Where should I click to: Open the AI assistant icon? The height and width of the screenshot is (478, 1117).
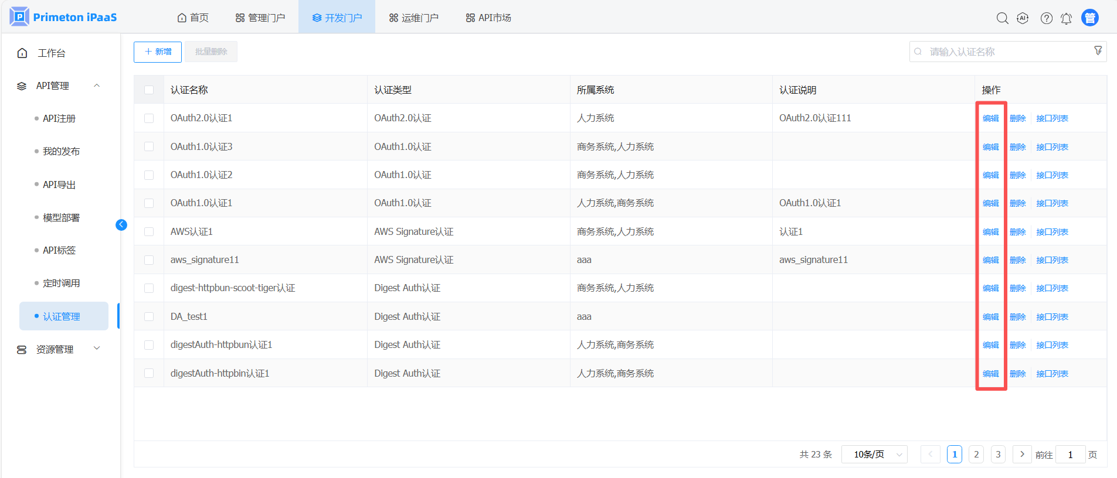click(x=1023, y=18)
